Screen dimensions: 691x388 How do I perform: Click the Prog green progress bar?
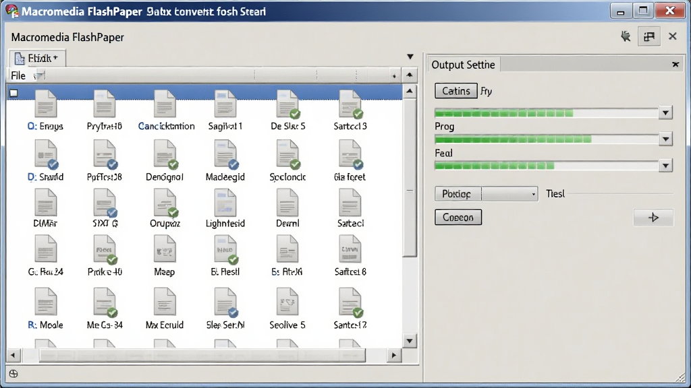click(x=547, y=139)
